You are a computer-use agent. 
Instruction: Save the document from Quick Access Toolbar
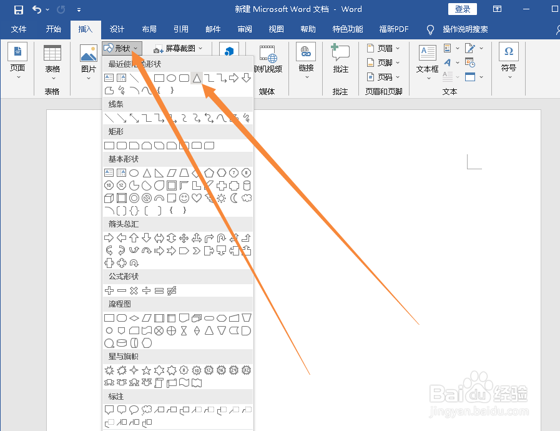click(x=19, y=9)
